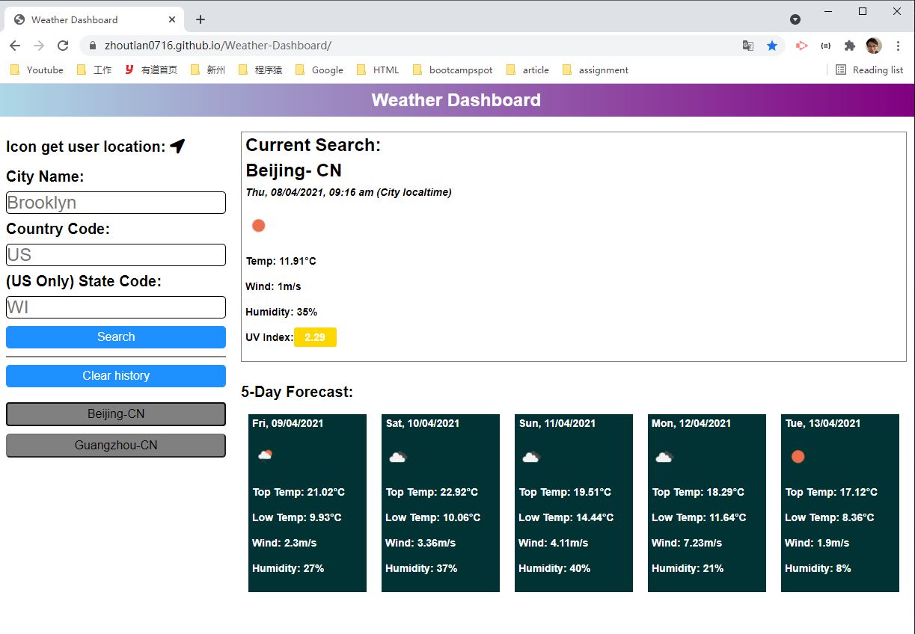The width and height of the screenshot is (915, 634).
Task: Click the red extension icon beside the bookmark star
Action: click(x=801, y=46)
